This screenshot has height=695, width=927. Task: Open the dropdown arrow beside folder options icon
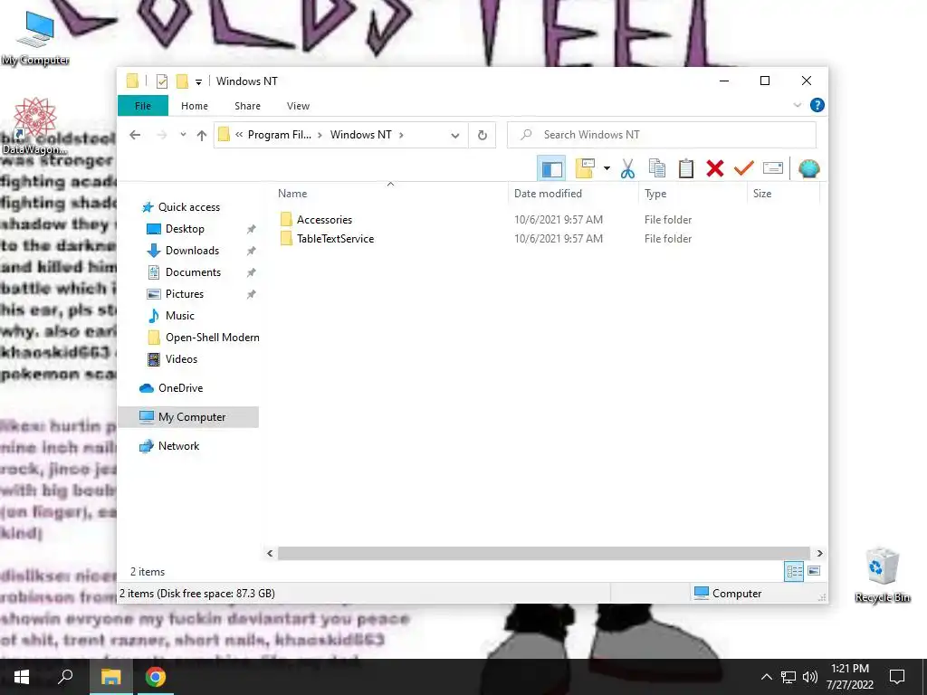(607, 169)
